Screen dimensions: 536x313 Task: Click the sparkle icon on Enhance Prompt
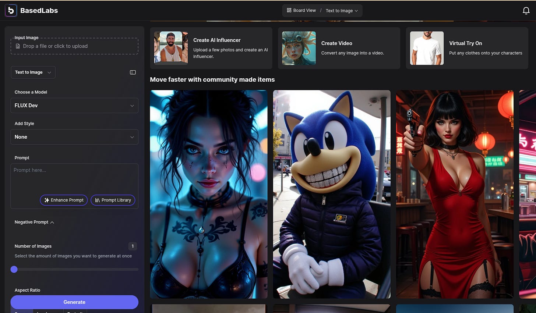(46, 200)
